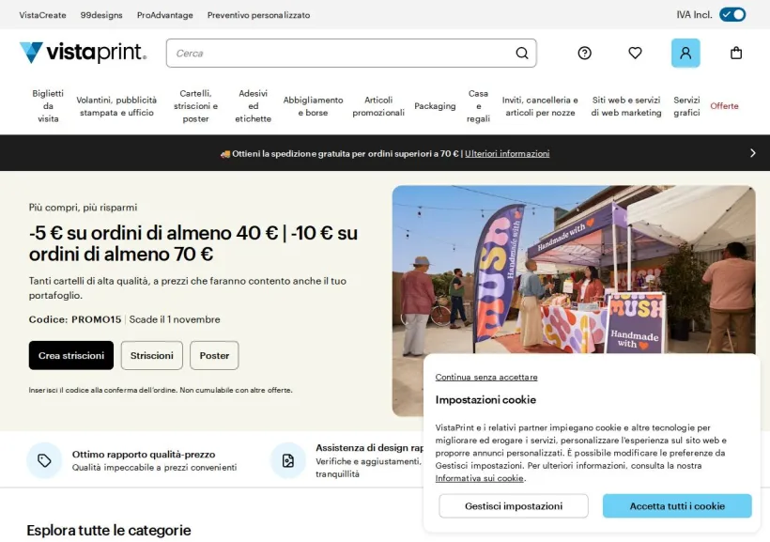Open Casa e regali menu
Screen dimensions: 770x542
478,106
